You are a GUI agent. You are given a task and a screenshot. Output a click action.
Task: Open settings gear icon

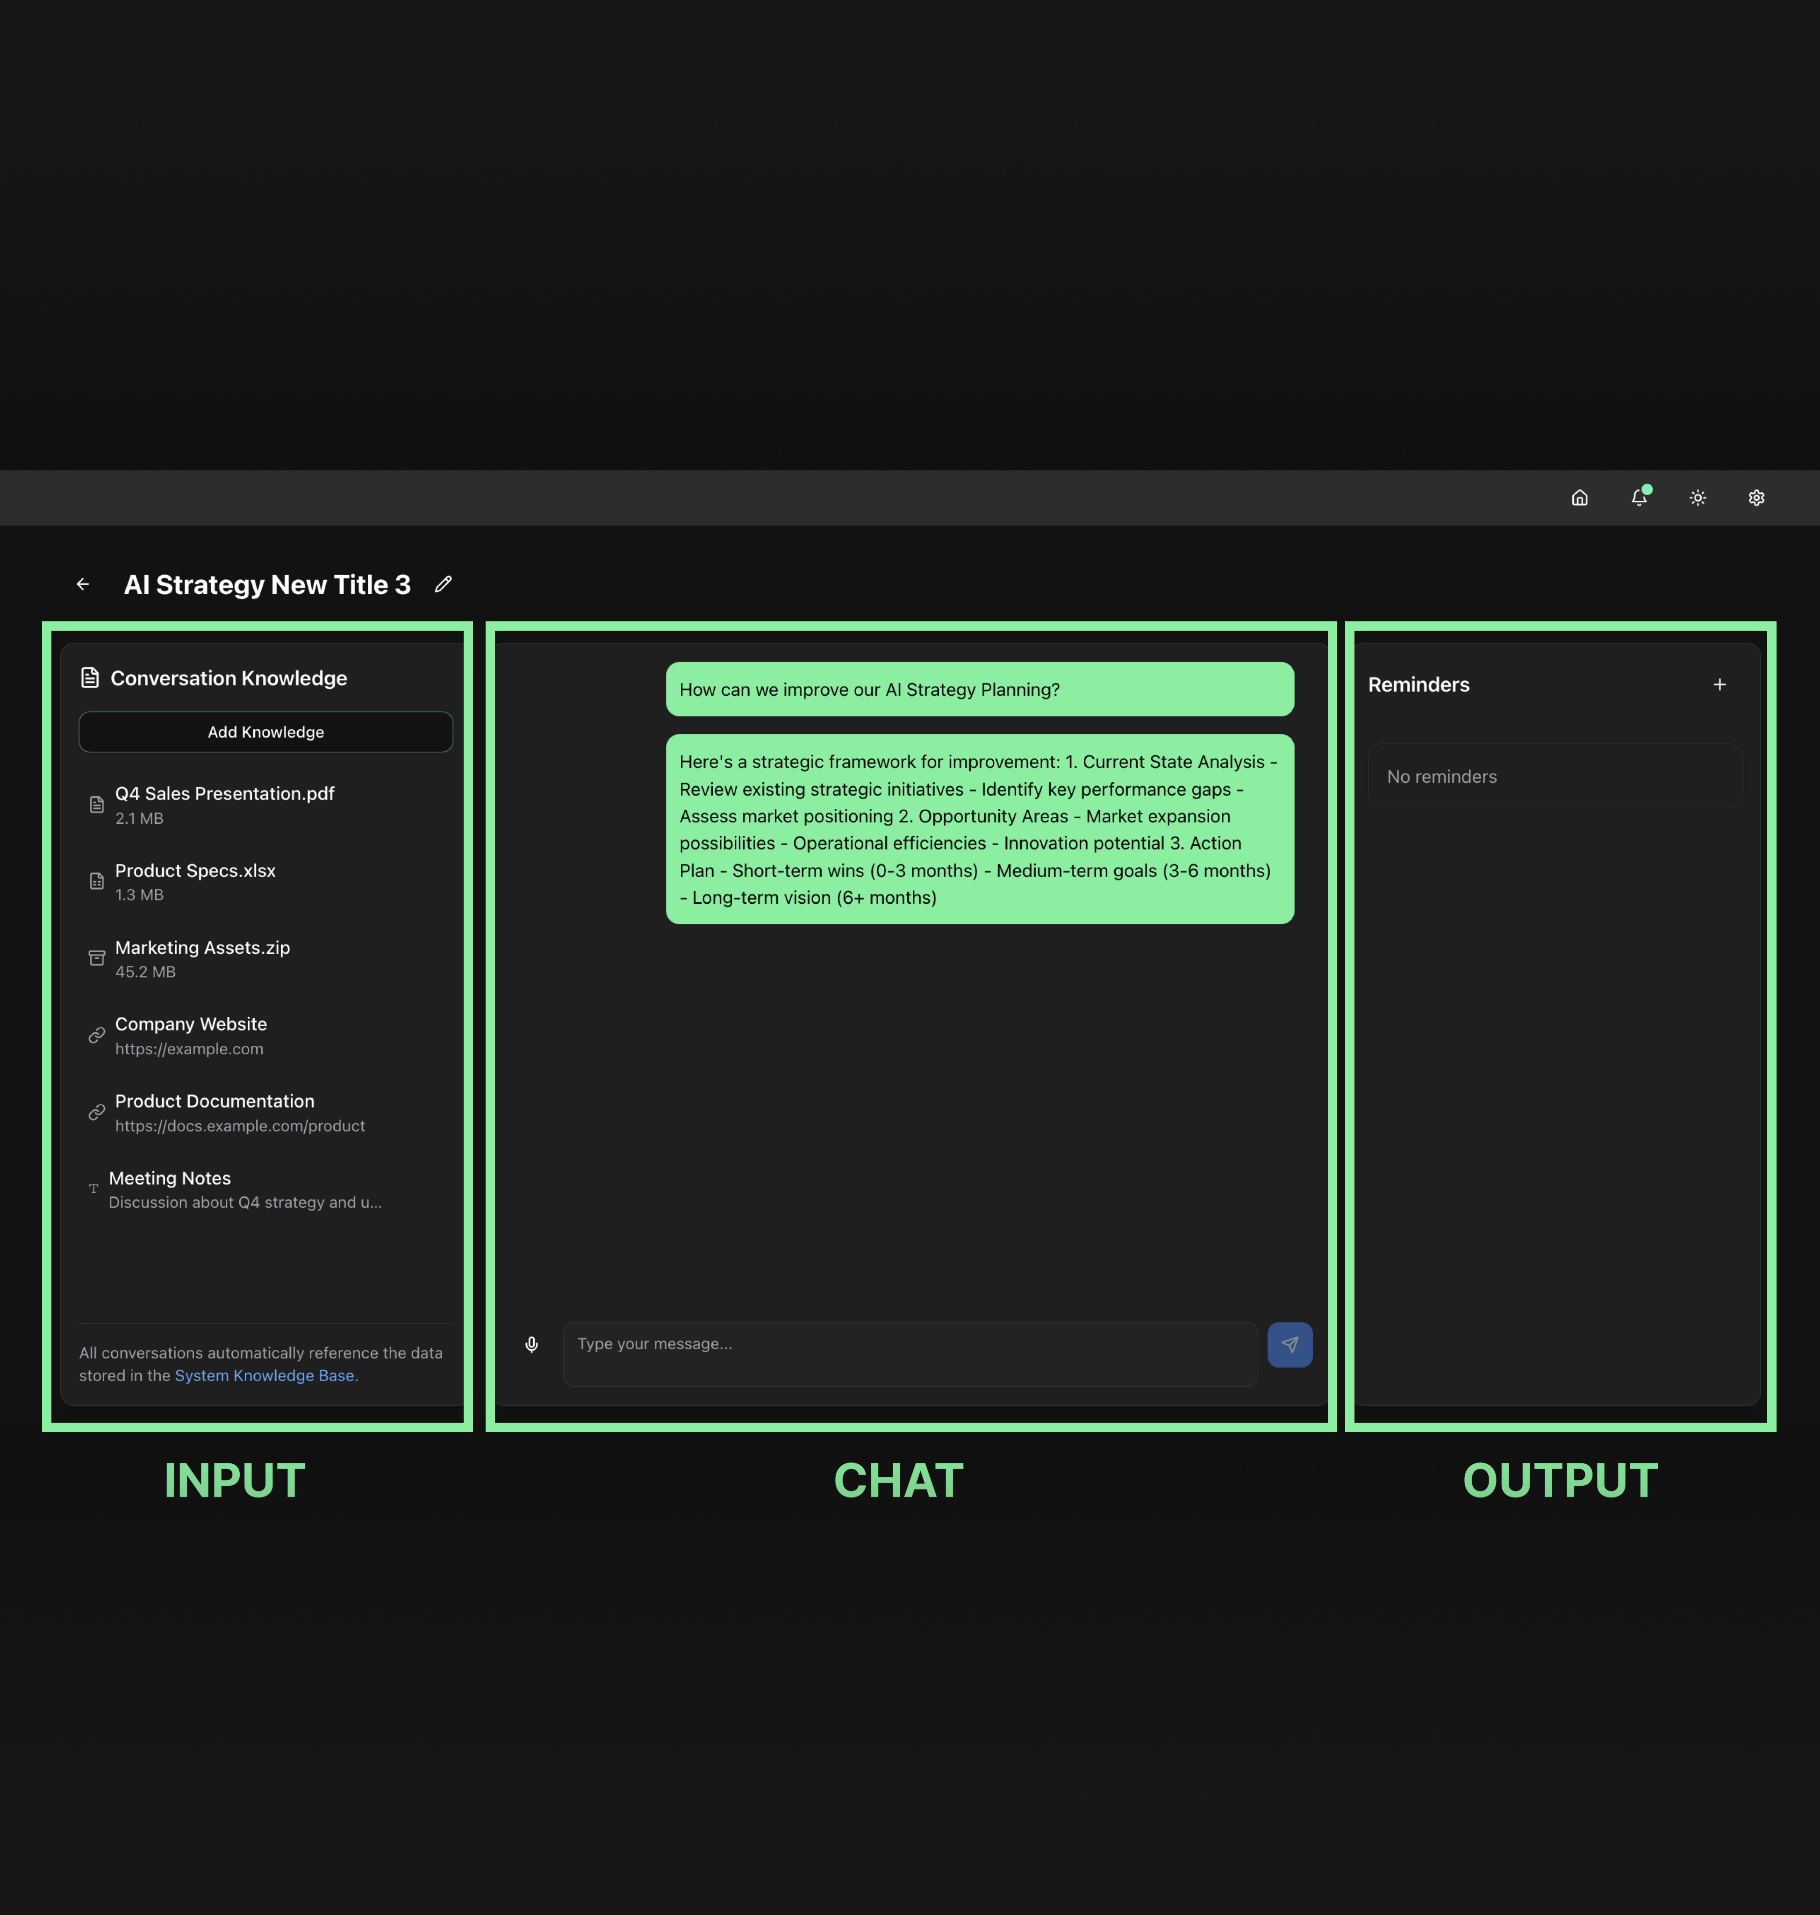[x=1756, y=498]
